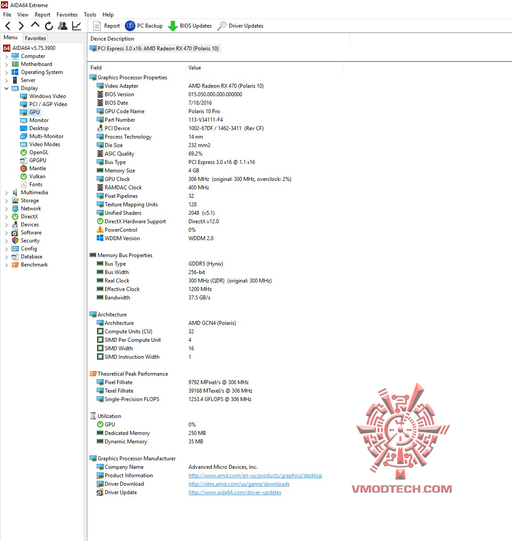Expand the Multimedia tree node
Viewport: 512px width, 541px height.
tap(6, 193)
